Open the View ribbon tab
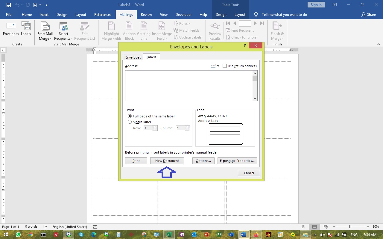This screenshot has height=239, width=383. pos(164,15)
